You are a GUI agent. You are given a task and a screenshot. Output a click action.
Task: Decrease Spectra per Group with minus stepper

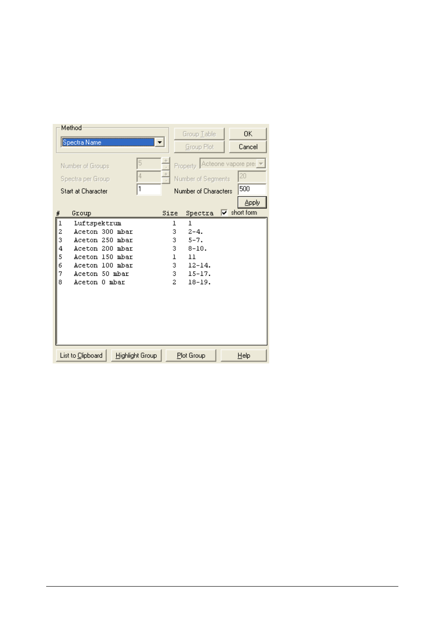tap(166, 180)
